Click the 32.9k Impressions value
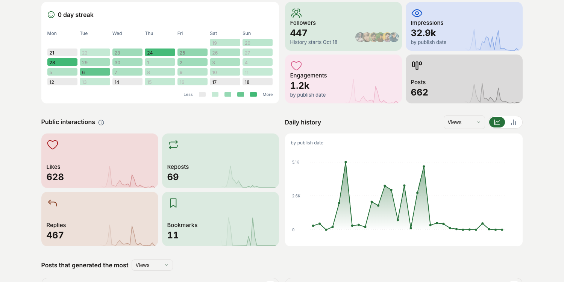564x282 pixels. pos(423,33)
